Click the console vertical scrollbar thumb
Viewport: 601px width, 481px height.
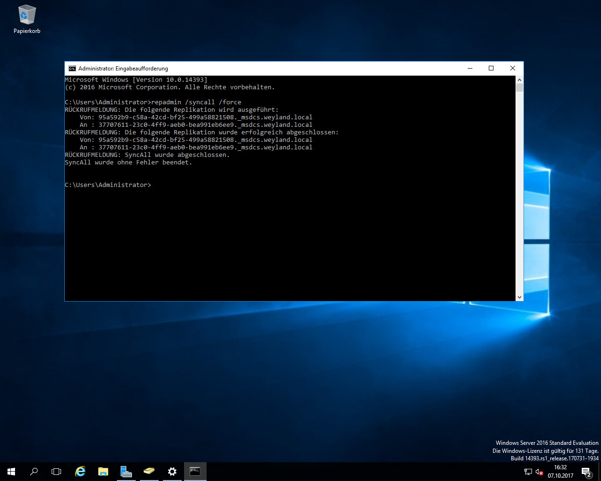(519, 87)
